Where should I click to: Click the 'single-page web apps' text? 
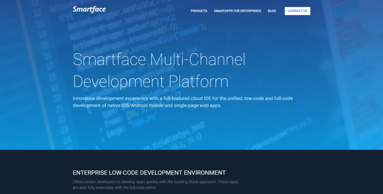coord(197,106)
